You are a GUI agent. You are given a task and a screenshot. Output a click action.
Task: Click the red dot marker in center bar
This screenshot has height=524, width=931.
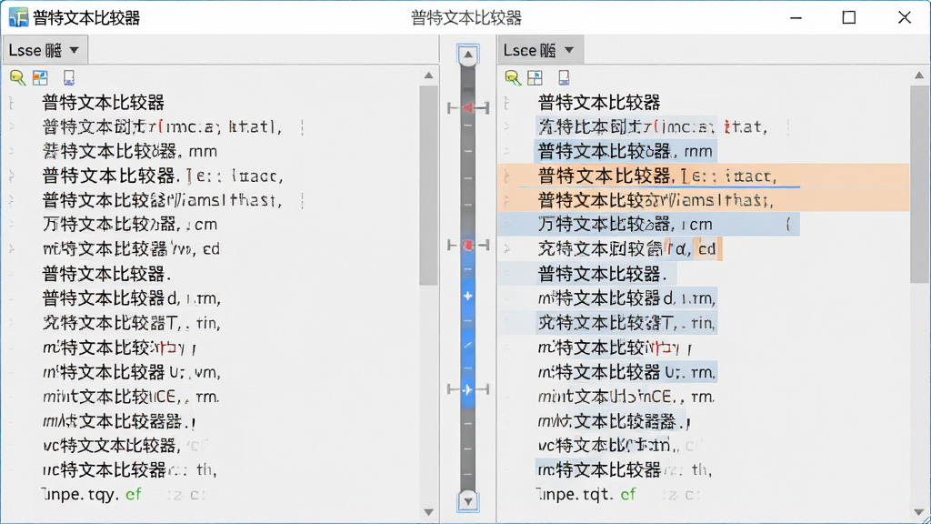pos(468,245)
